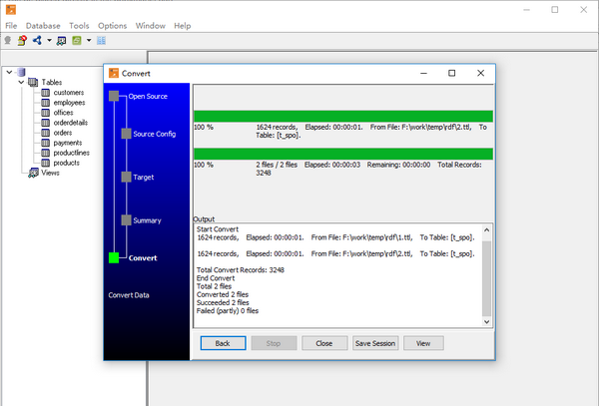This screenshot has width=599, height=406.
Task: Click 'Failed (partly) 0 files' output line
Action: click(x=228, y=310)
